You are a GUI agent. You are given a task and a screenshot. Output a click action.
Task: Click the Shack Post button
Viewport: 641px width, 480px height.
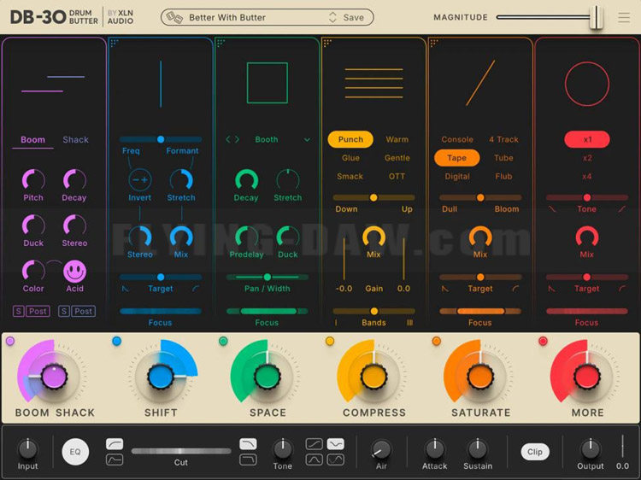click(x=84, y=311)
